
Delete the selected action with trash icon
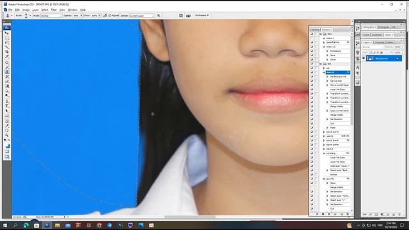coord(348,214)
